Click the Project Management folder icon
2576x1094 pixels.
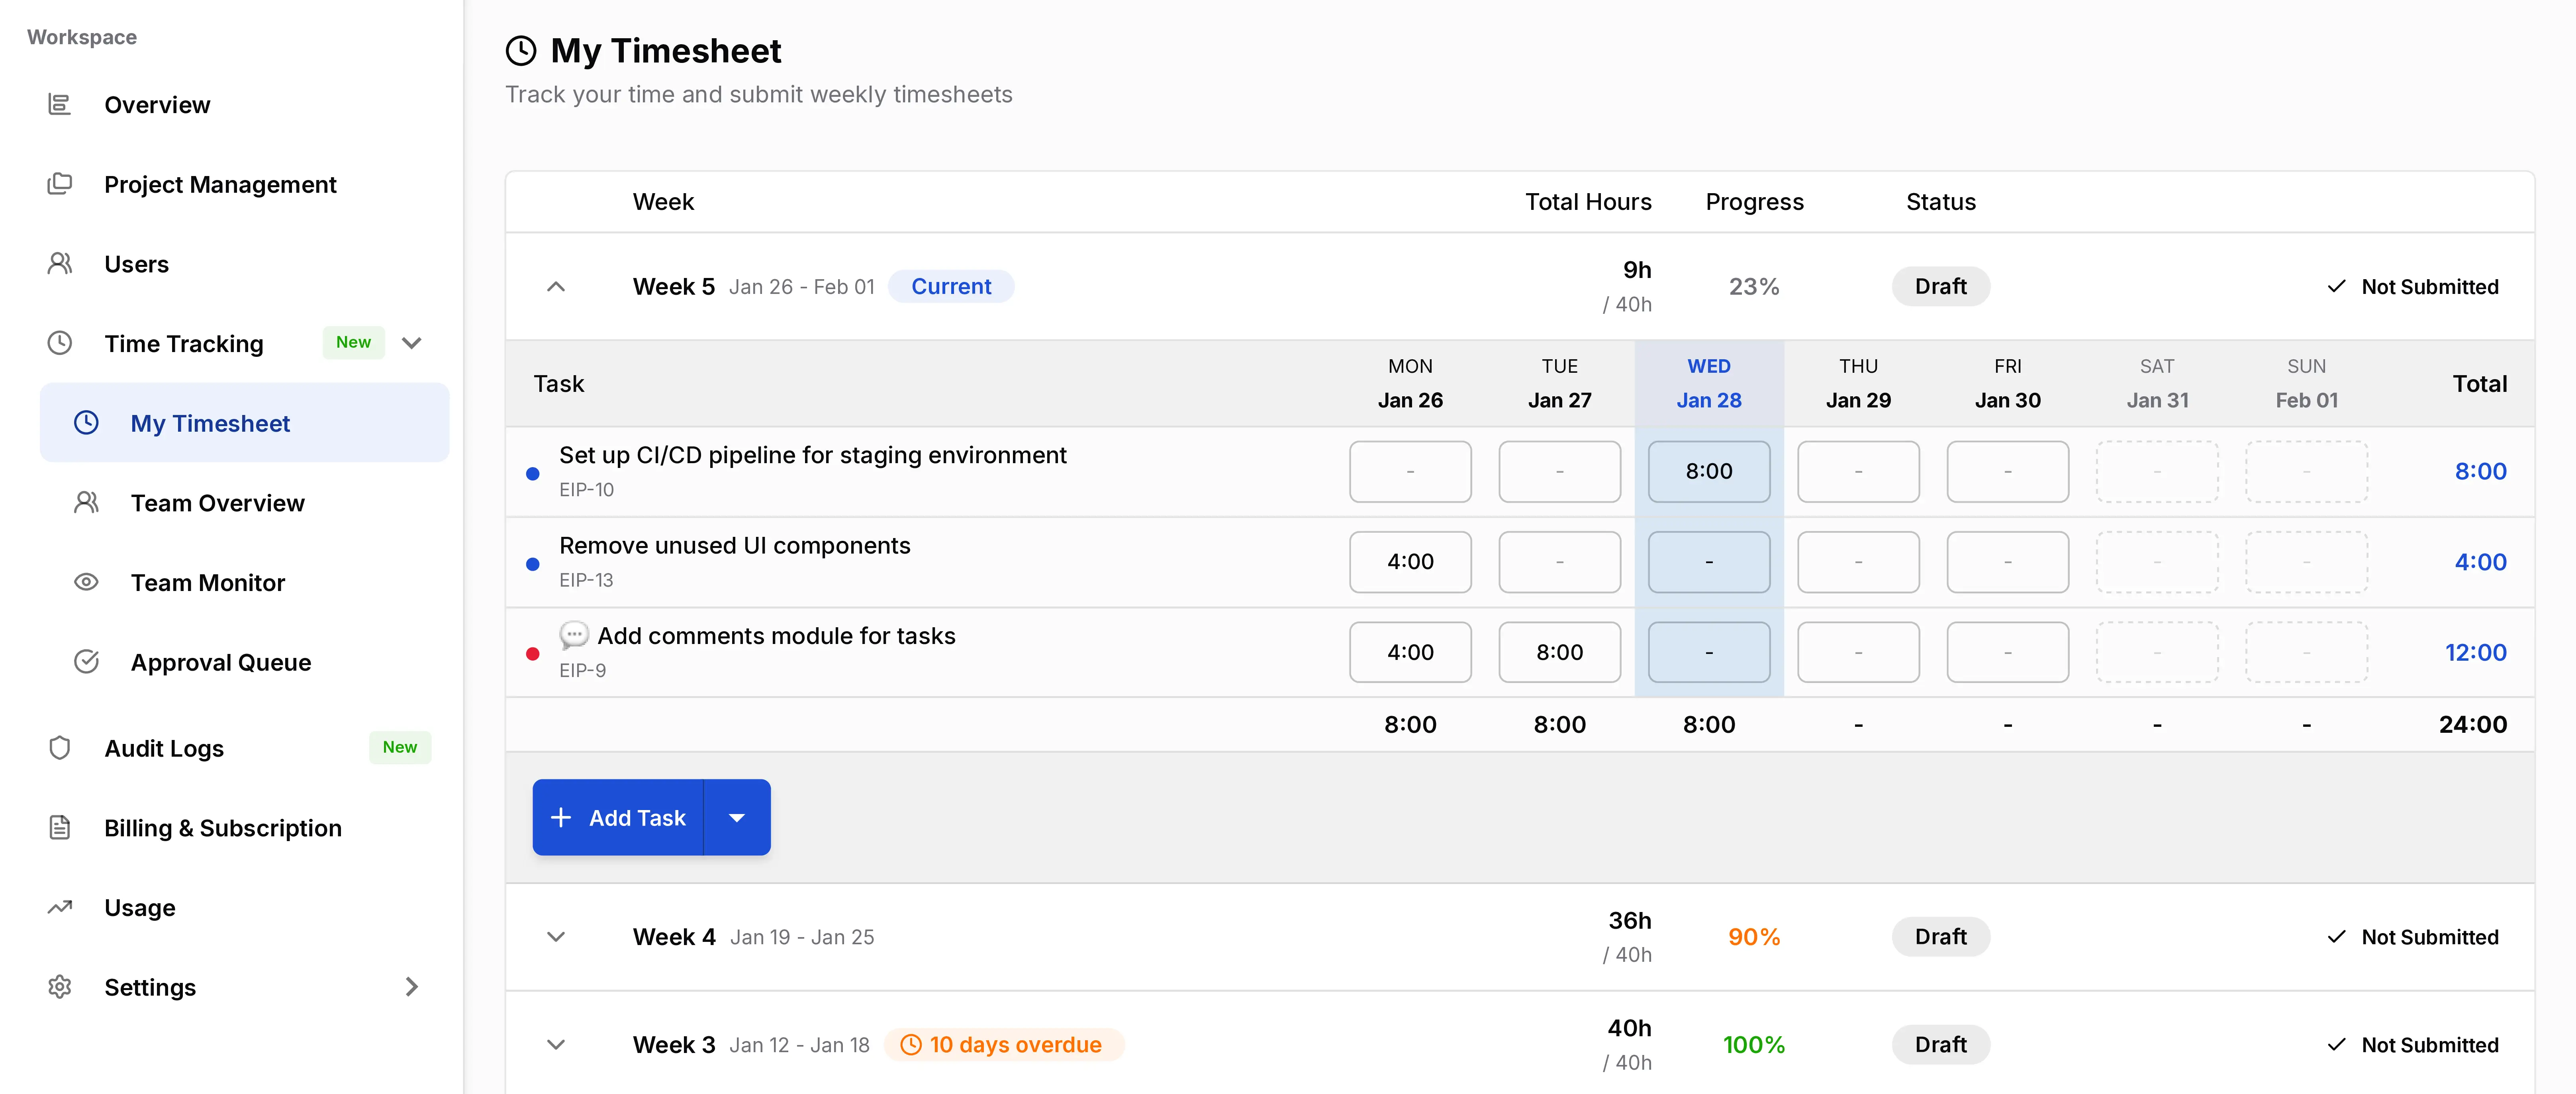point(60,184)
